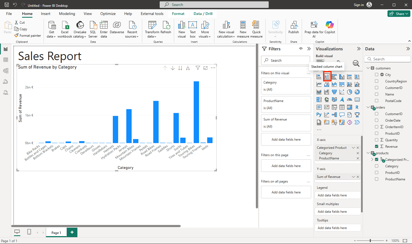Image resolution: width=412 pixels, height=244 pixels.
Task: Switch visual to Pie chart
Action: [350, 92]
